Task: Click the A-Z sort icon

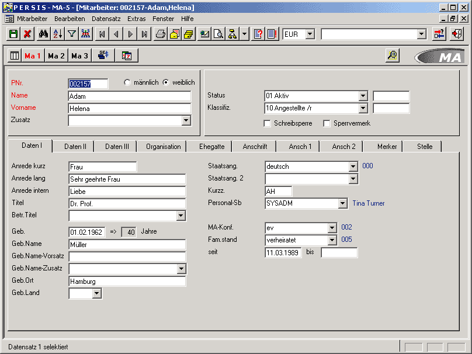Action: pos(57,34)
